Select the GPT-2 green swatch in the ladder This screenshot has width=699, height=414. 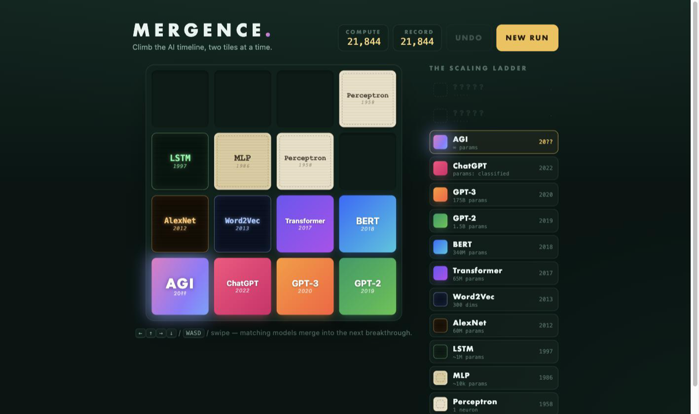coord(440,221)
